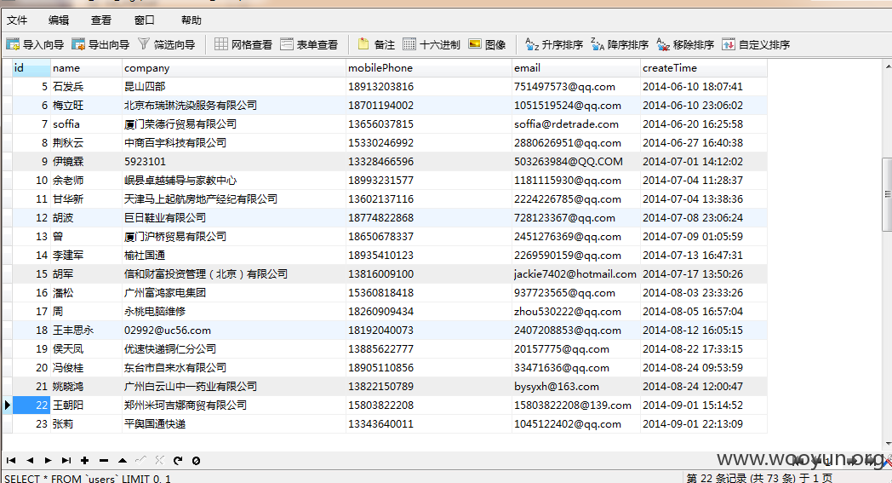
Task: Select email cell soffia@rdetrade.com
Action: click(575, 124)
